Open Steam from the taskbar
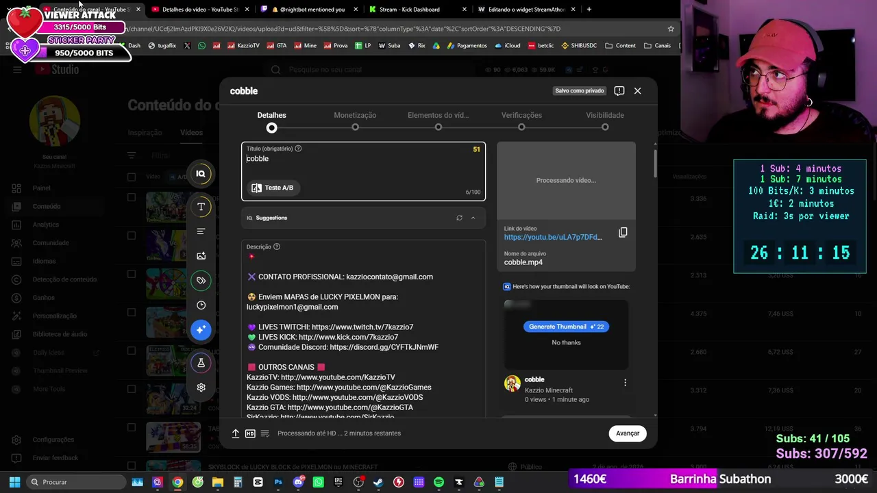This screenshot has width=877, height=493. coord(378,482)
